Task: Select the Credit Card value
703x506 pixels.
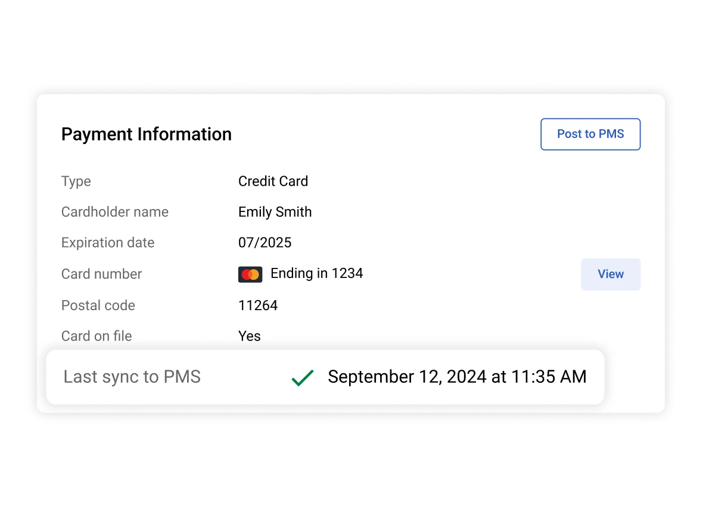Action: tap(273, 181)
